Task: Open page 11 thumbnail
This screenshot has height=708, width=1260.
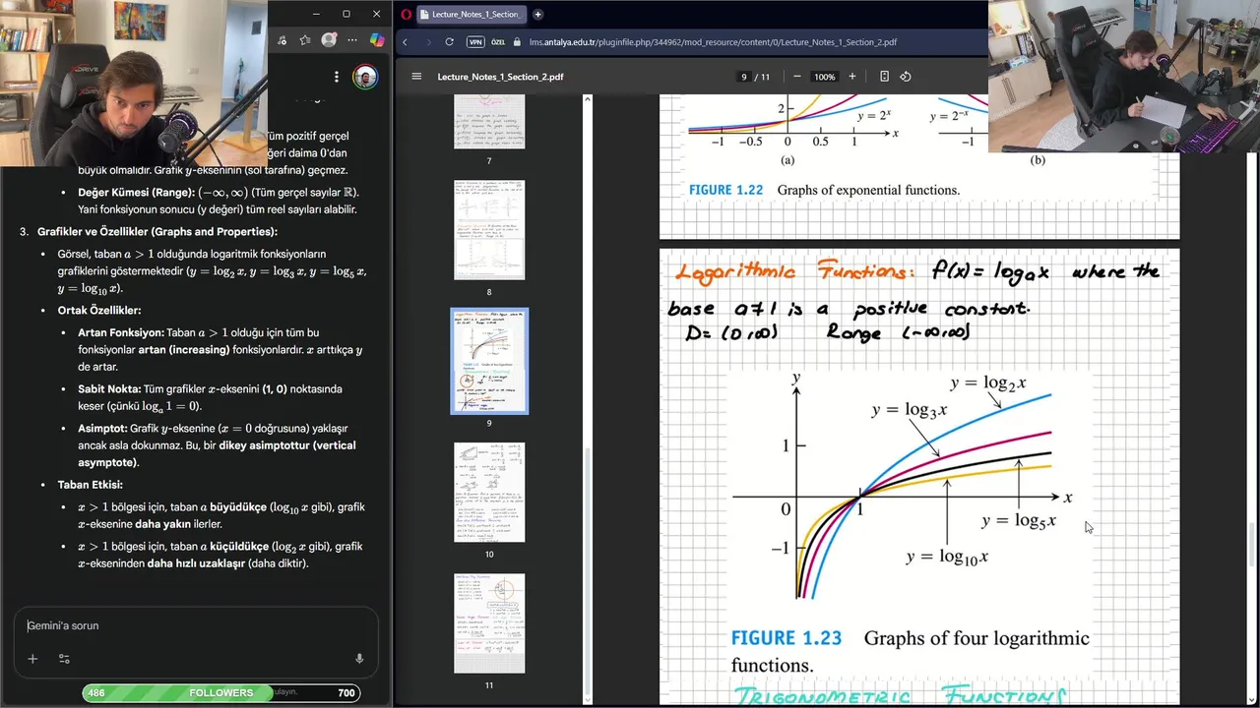Action: [x=489, y=623]
